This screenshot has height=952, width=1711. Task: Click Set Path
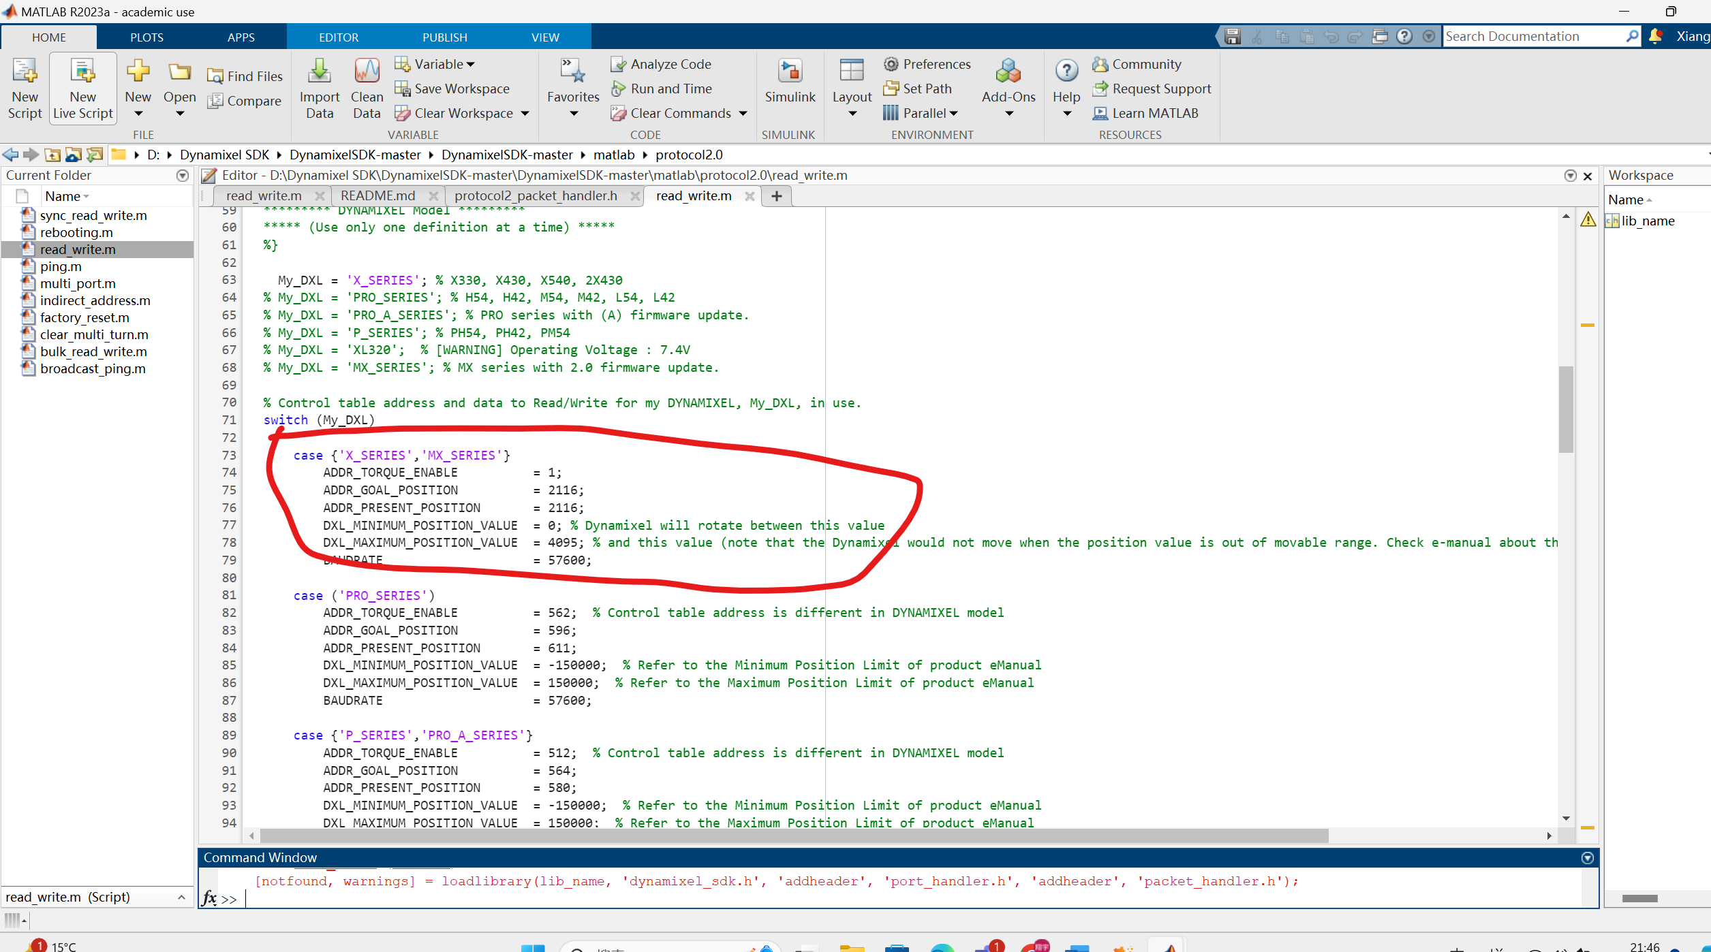point(917,89)
